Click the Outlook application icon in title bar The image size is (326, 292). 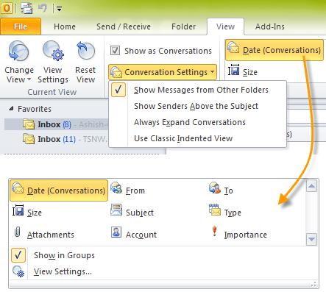click(7, 8)
